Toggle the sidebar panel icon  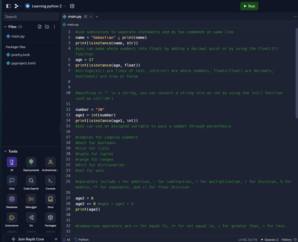pyautogui.click(x=8, y=6)
